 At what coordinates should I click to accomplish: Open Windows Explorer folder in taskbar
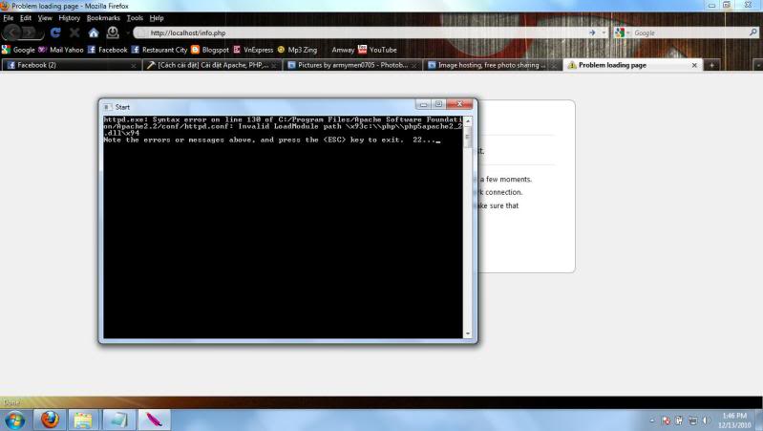pos(83,420)
